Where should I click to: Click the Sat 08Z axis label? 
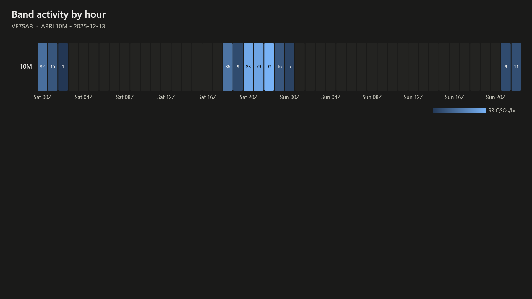(125, 97)
